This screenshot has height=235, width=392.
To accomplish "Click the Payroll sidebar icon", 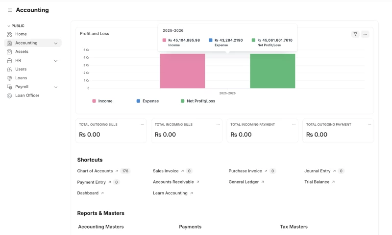I will click(9, 87).
